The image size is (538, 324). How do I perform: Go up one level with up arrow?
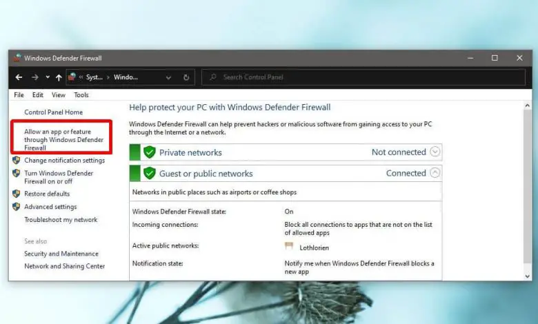coord(59,77)
